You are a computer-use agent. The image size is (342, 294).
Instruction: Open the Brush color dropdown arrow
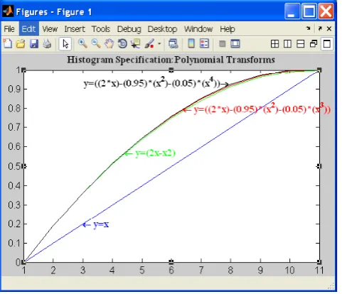click(x=159, y=44)
